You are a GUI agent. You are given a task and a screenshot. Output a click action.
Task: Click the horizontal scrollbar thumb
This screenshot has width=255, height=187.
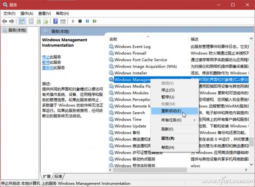coord(150,170)
